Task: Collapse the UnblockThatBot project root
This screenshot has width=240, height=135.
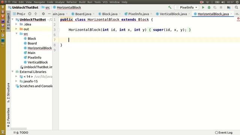Action: pos(13,19)
